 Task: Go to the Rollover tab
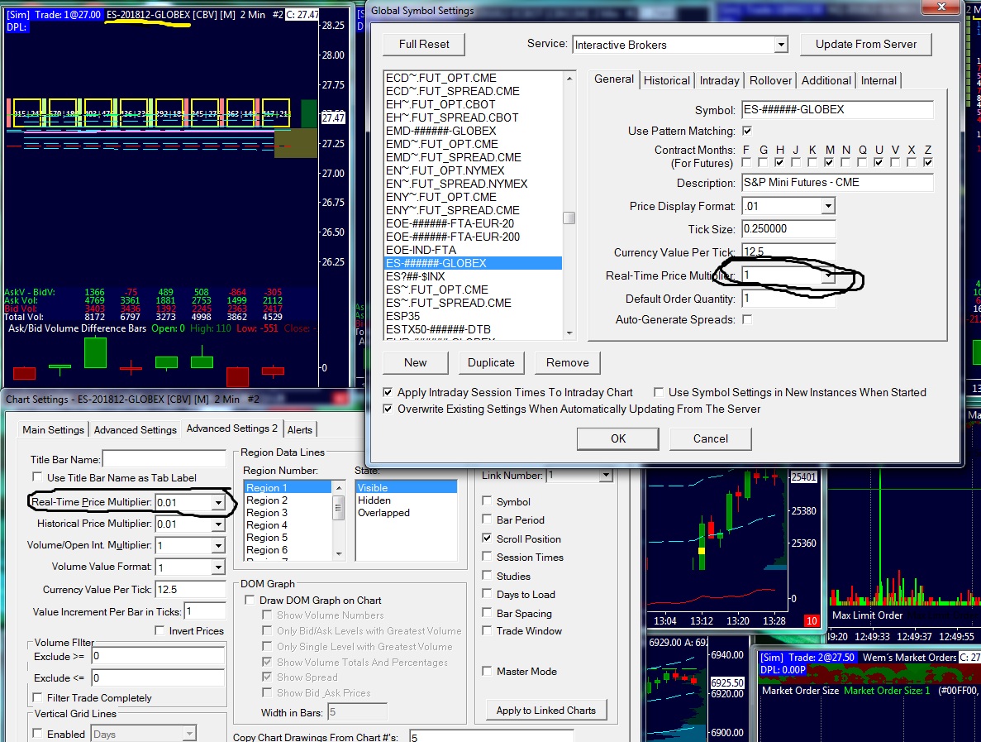pyautogui.click(x=770, y=80)
